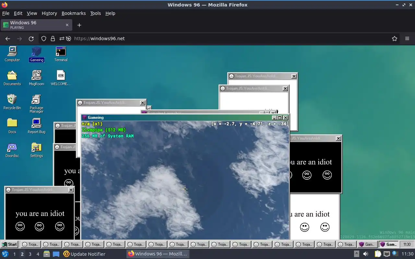Launch the Doordisc desktop icon

pyautogui.click(x=12, y=150)
